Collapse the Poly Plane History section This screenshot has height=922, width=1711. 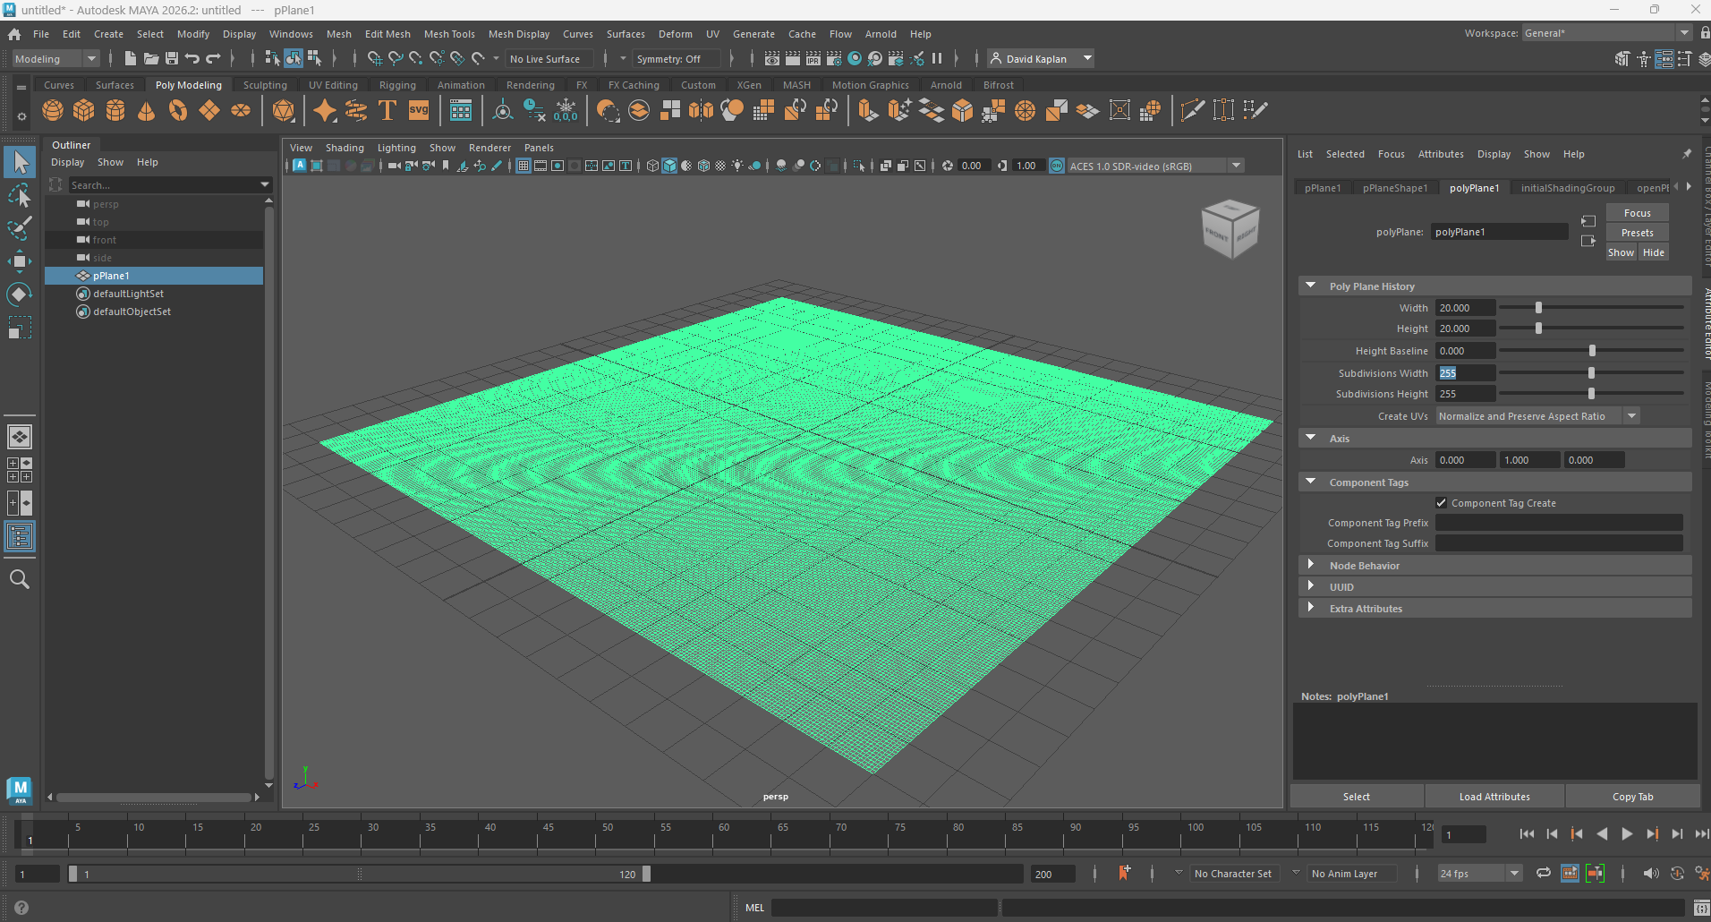(x=1311, y=286)
